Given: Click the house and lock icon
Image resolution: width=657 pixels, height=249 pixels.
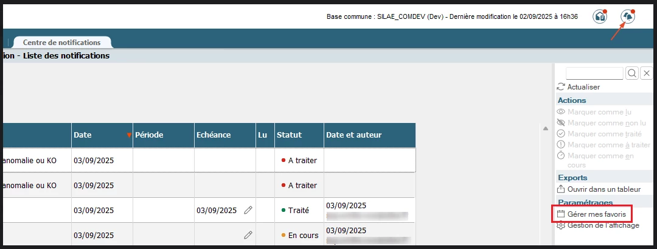Looking at the screenshot, I should click(600, 17).
